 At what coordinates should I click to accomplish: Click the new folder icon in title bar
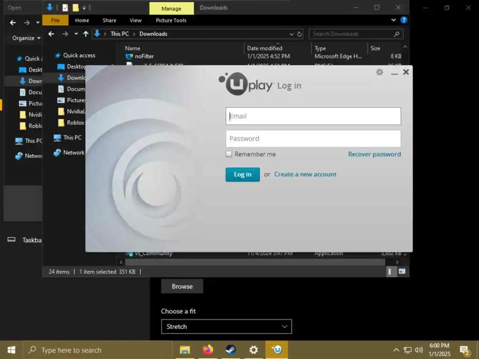click(75, 7)
